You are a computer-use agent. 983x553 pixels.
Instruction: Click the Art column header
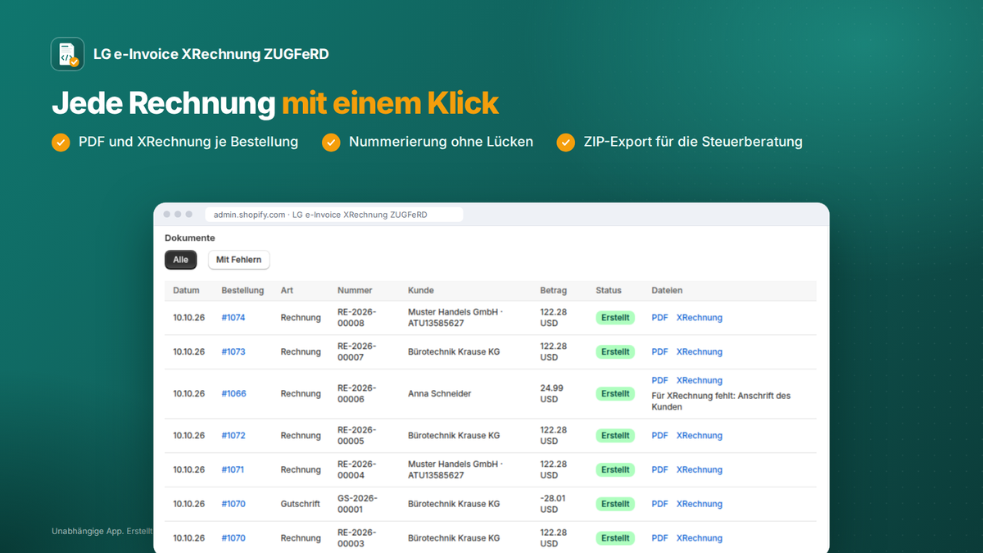tap(287, 291)
